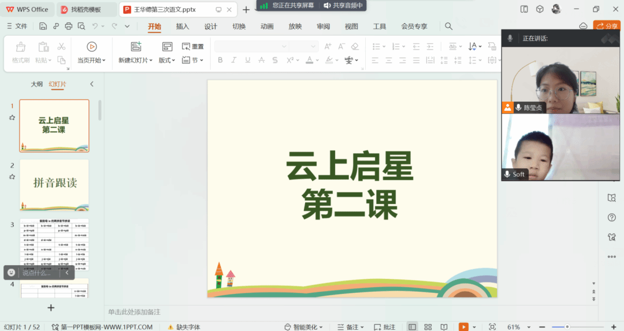Open the 插入 ribbon tab

(183, 26)
